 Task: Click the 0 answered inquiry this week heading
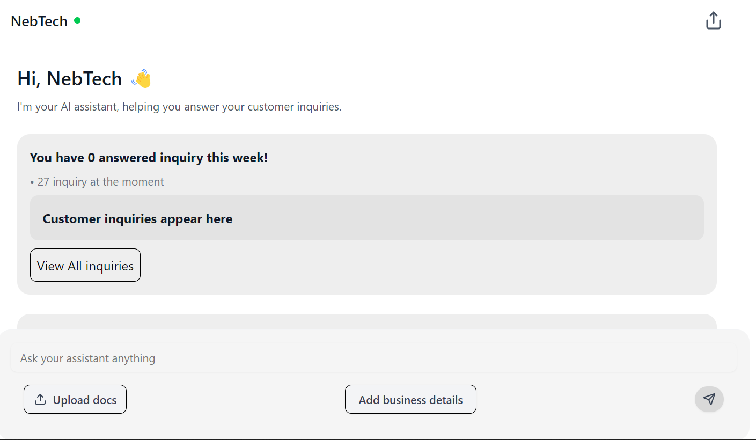tap(149, 158)
